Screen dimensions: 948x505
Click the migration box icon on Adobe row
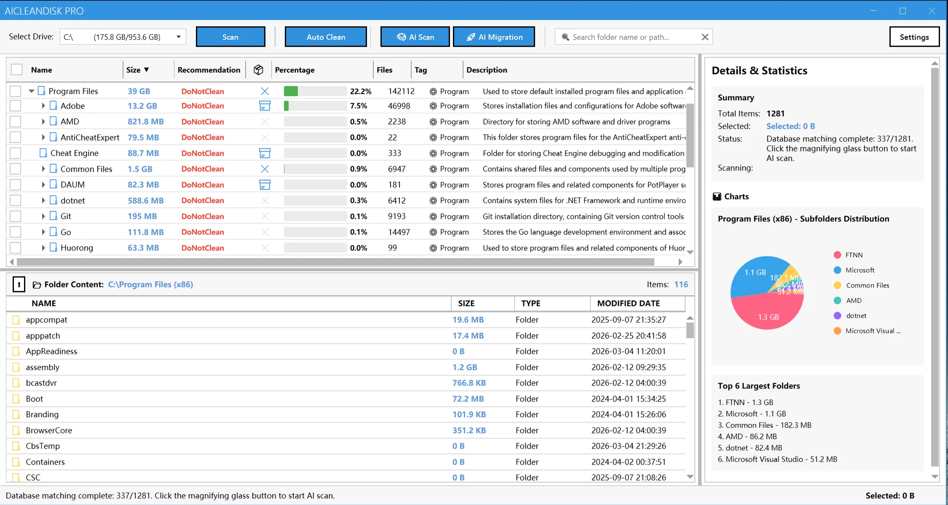click(x=265, y=106)
